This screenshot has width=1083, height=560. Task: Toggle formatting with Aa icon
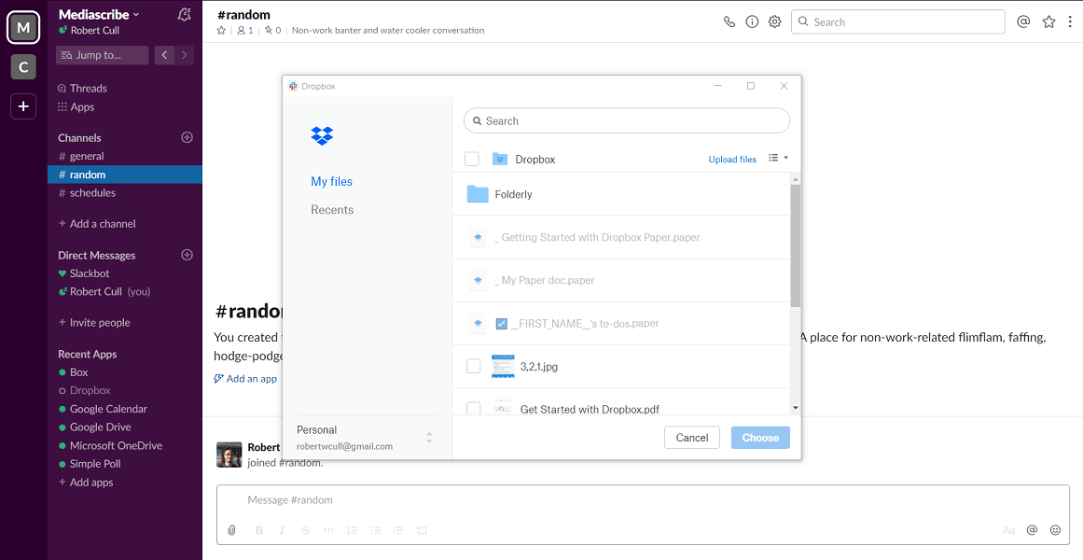pos(1009,530)
